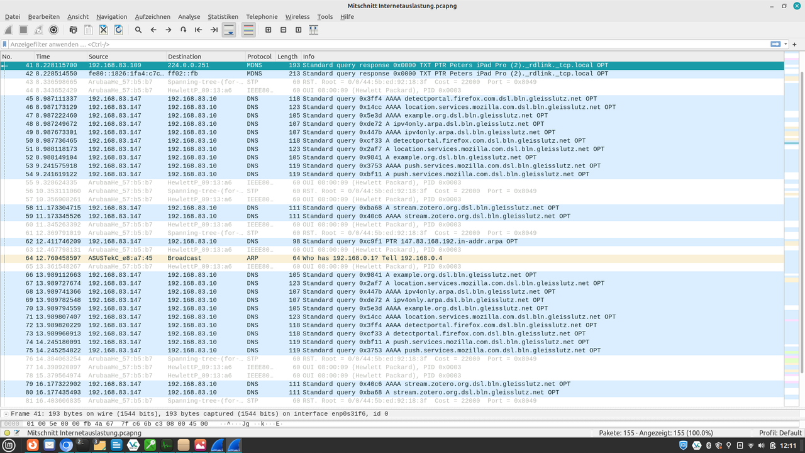Restart the current capture
The height and width of the screenshot is (453, 805).
pyautogui.click(x=38, y=30)
